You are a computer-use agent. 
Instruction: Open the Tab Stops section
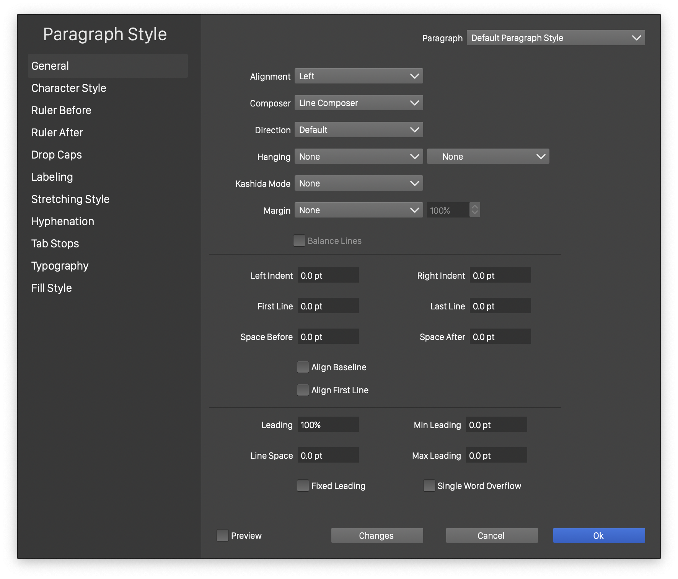pyautogui.click(x=55, y=244)
